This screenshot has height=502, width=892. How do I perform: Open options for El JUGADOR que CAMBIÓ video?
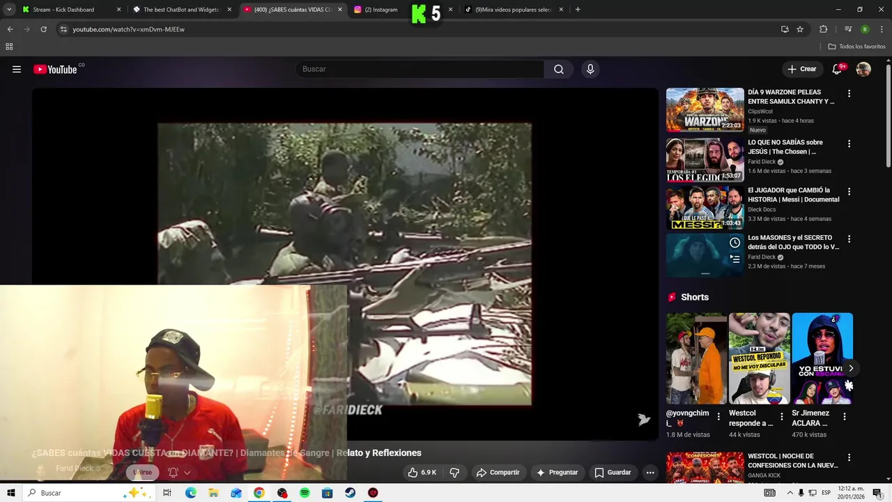pos(849,191)
